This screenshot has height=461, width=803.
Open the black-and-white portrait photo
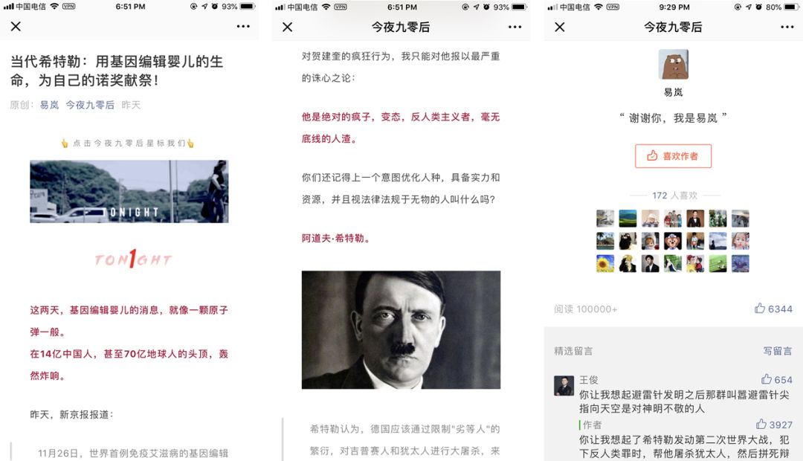coord(401,330)
